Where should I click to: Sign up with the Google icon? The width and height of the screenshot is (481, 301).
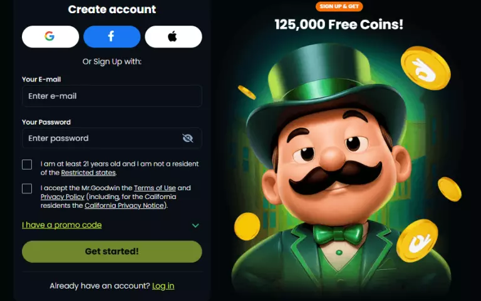[50, 36]
